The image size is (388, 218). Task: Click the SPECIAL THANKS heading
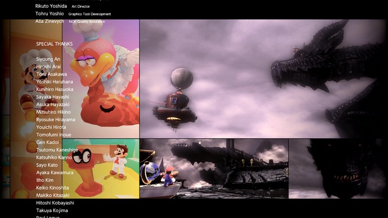coord(55,44)
